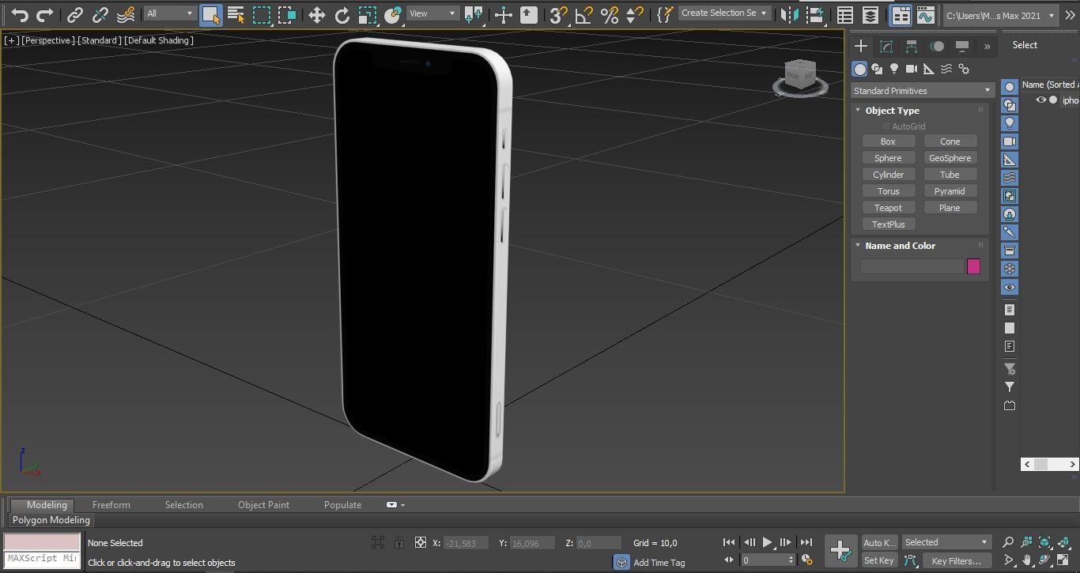The width and height of the screenshot is (1080, 573).
Task: Open the magenta object color swatch
Action: (x=973, y=266)
